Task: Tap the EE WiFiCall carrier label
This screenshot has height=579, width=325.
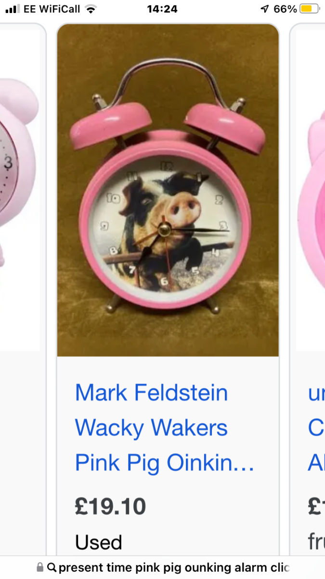Action: tap(52, 9)
